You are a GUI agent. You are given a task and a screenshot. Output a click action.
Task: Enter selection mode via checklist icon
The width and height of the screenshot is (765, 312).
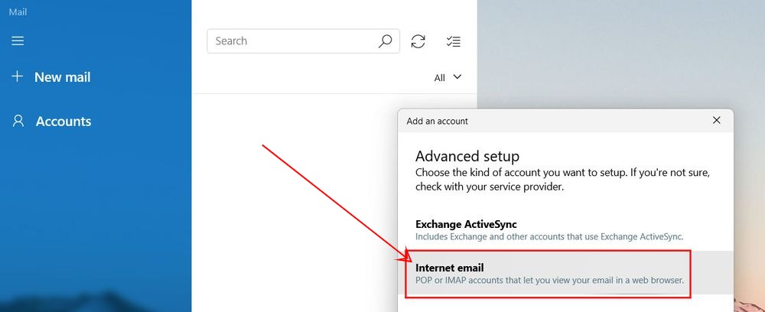pyautogui.click(x=453, y=41)
